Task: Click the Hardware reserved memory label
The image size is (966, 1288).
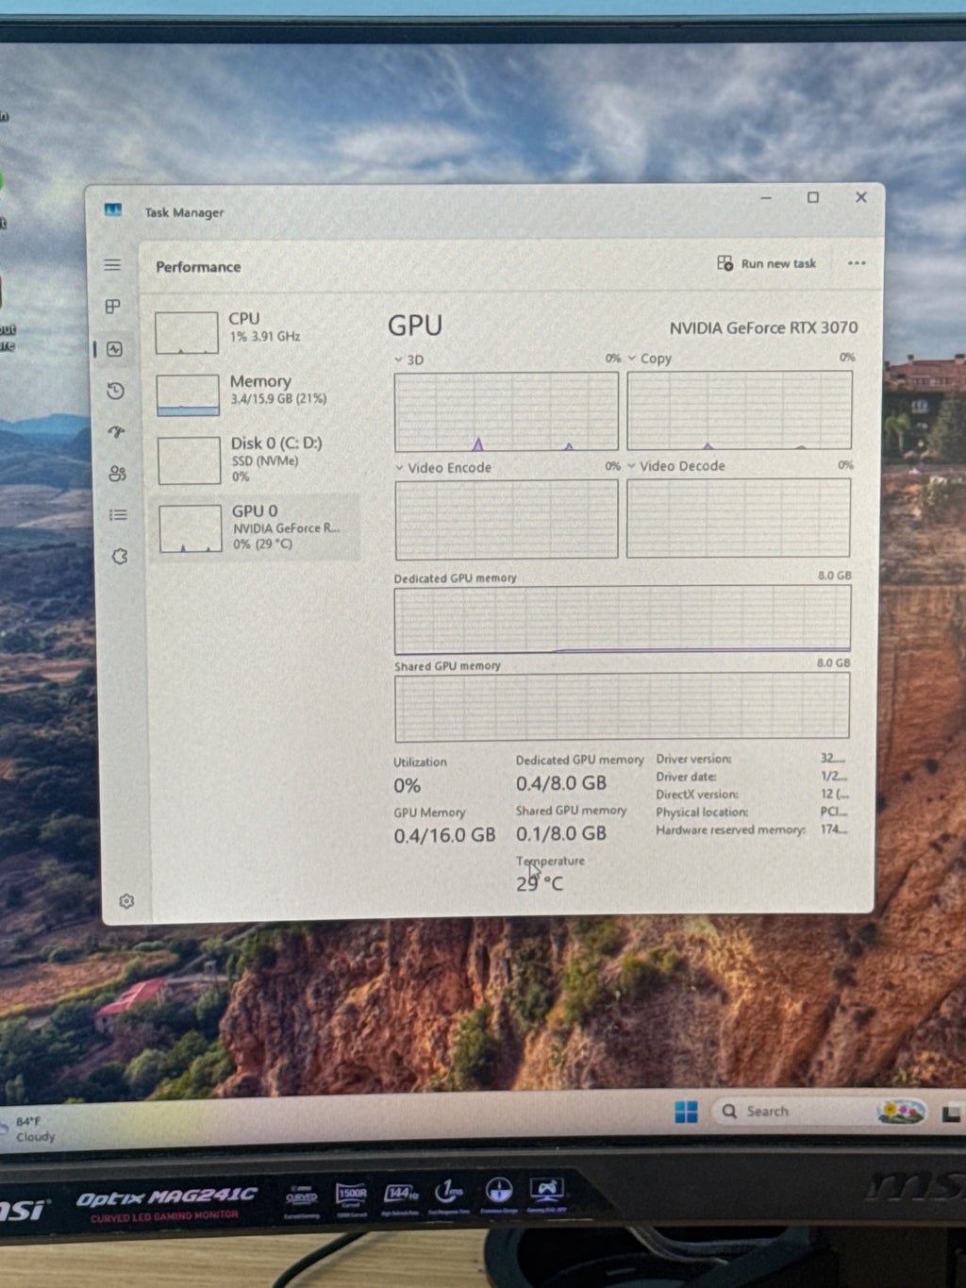Action: click(x=731, y=830)
